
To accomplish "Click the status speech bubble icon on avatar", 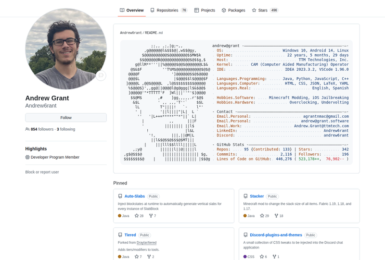I will pyautogui.click(x=101, y=75).
